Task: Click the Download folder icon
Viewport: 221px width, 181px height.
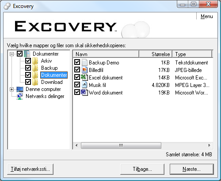Action: (x=35, y=82)
